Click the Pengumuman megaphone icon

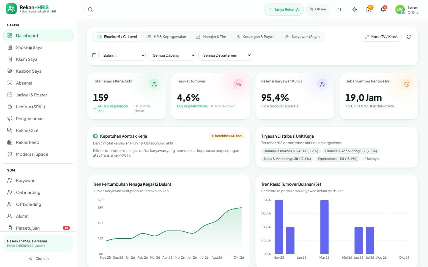10,119
